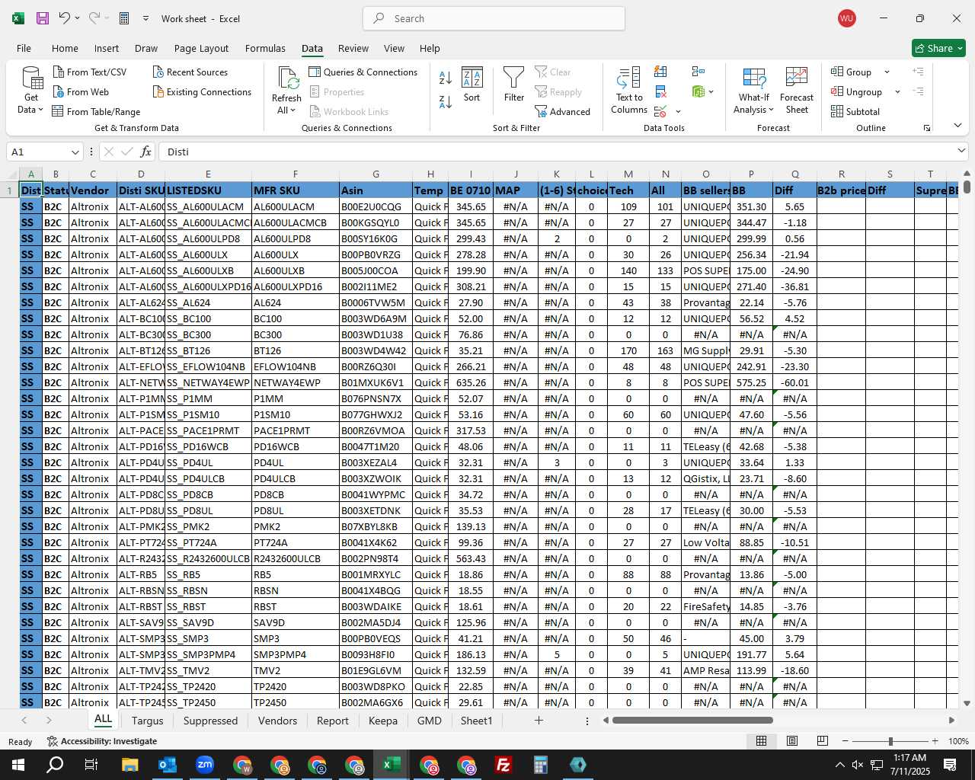
Task: Switch to the View tab
Action: pos(394,48)
